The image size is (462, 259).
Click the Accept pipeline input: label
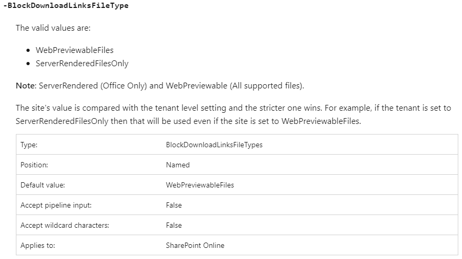pos(56,206)
